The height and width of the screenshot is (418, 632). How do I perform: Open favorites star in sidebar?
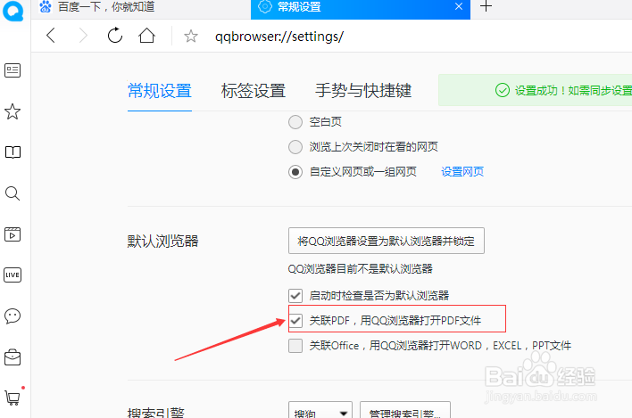click(12, 111)
